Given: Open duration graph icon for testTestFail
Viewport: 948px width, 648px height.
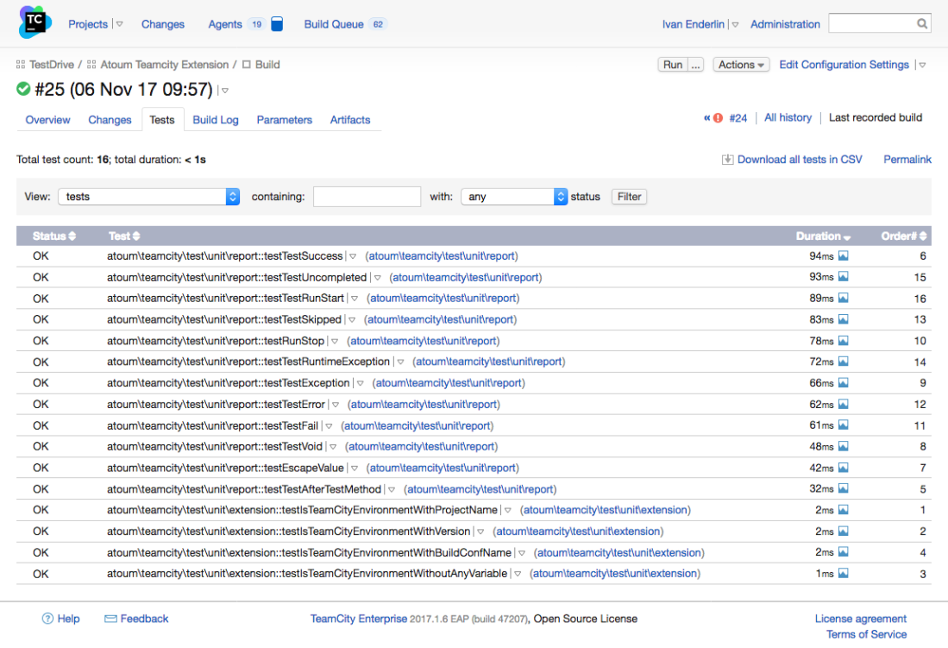Looking at the screenshot, I should 844,425.
